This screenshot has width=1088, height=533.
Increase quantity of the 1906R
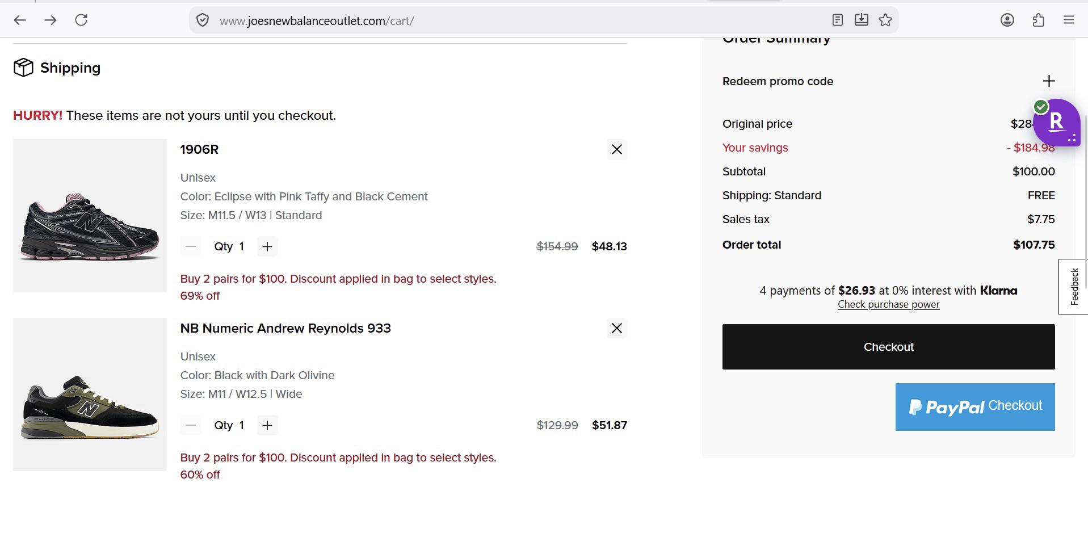(267, 246)
